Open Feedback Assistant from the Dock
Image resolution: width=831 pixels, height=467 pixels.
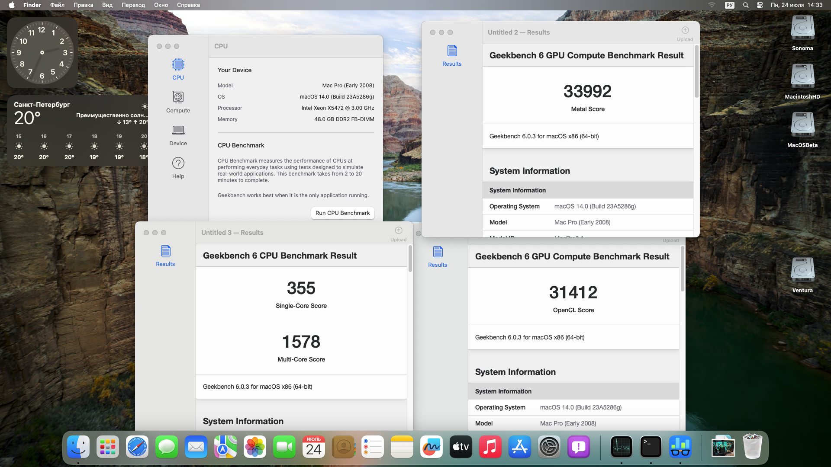coord(579,447)
